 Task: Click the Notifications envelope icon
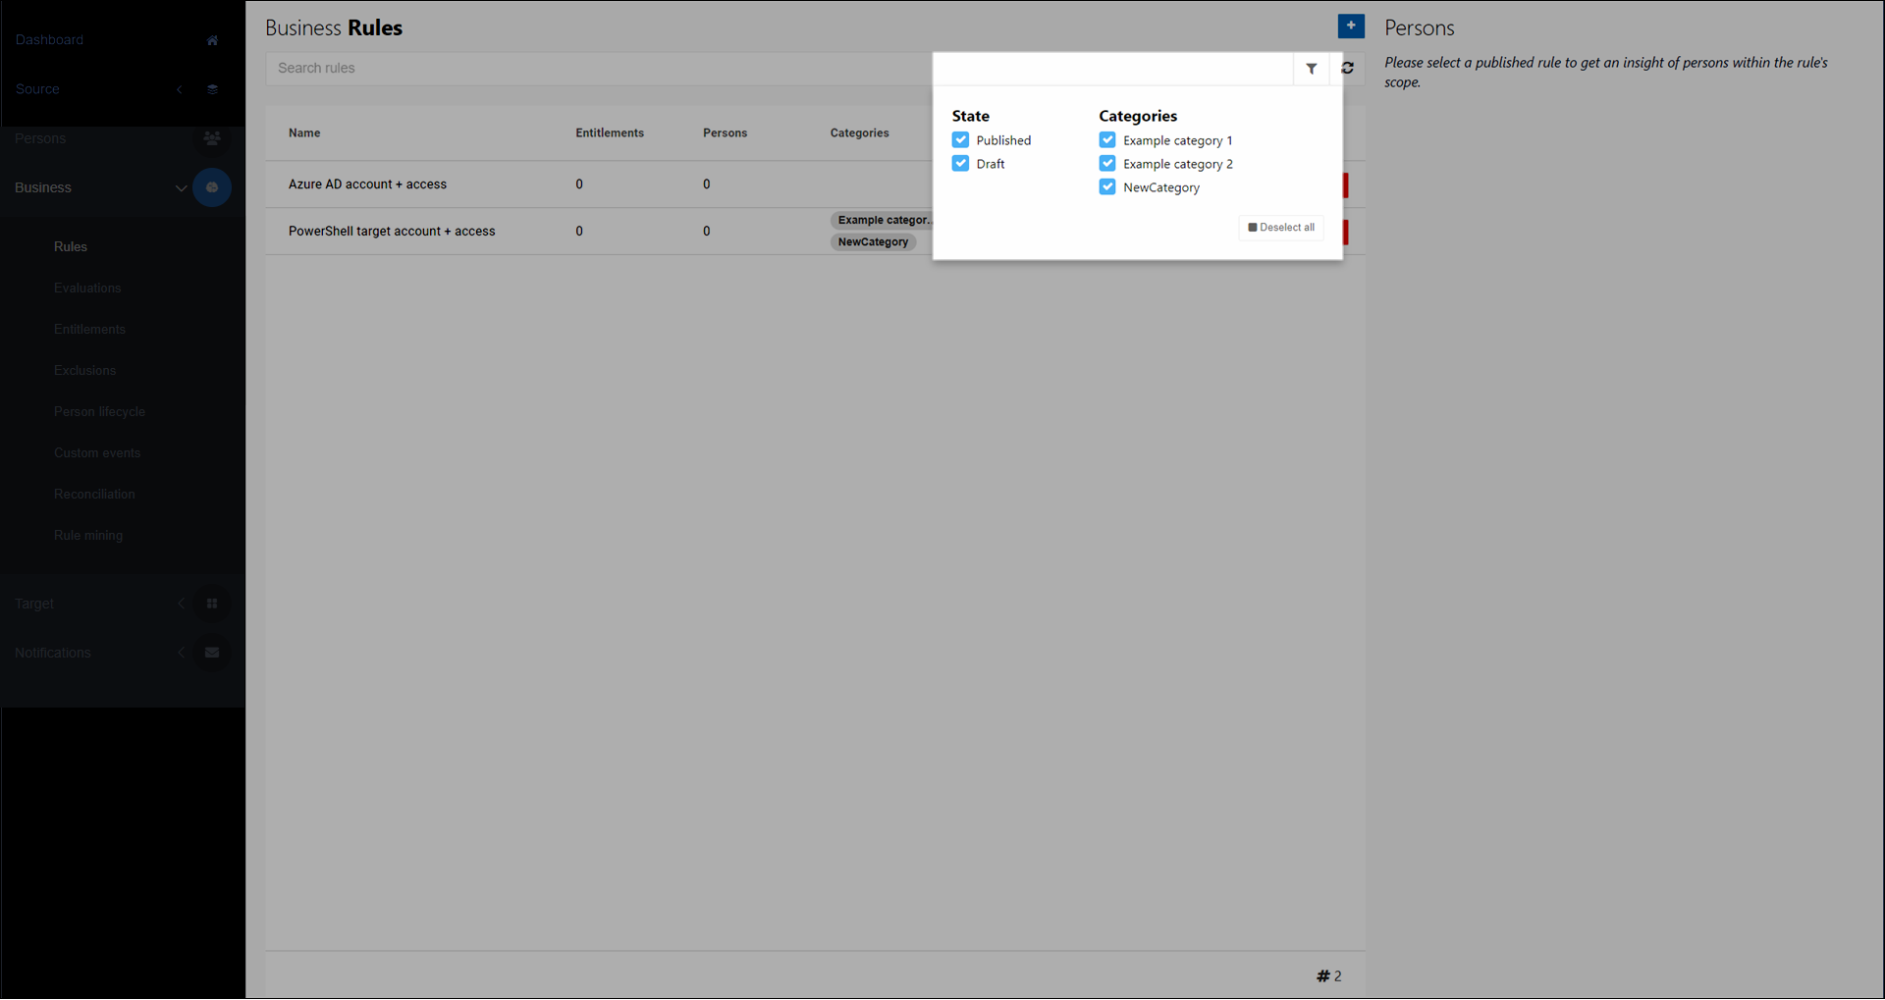pyautogui.click(x=212, y=653)
